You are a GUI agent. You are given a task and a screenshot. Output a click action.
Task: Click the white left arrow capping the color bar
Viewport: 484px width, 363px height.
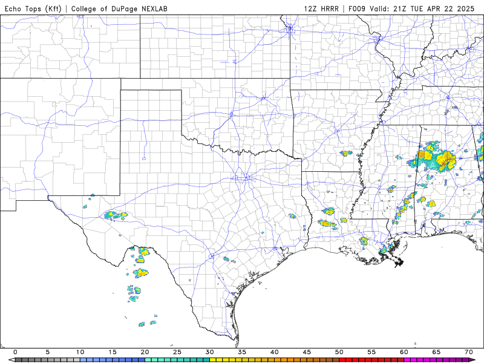click(x=11, y=360)
